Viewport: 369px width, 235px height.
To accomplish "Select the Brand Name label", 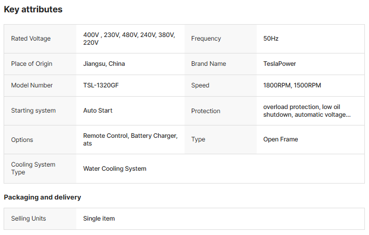I will point(209,64).
